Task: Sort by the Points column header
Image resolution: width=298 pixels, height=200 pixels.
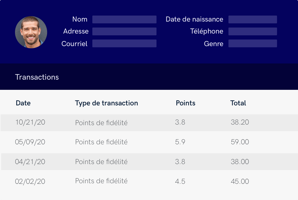Action: 185,103
